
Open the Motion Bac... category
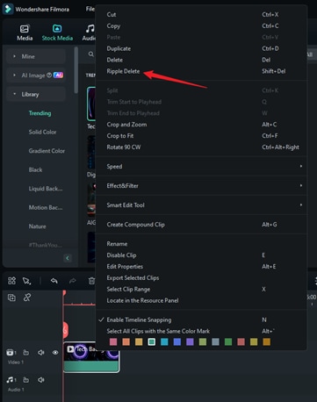(x=46, y=207)
